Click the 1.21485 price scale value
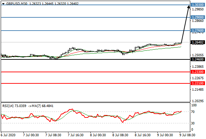The image size is (206, 139). 198,90
